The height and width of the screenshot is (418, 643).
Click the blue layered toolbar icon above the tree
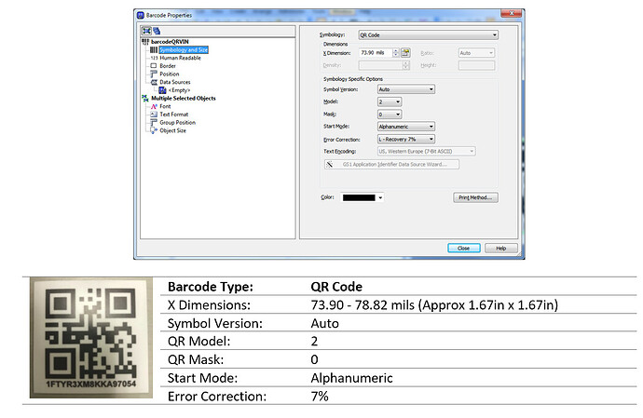157,31
